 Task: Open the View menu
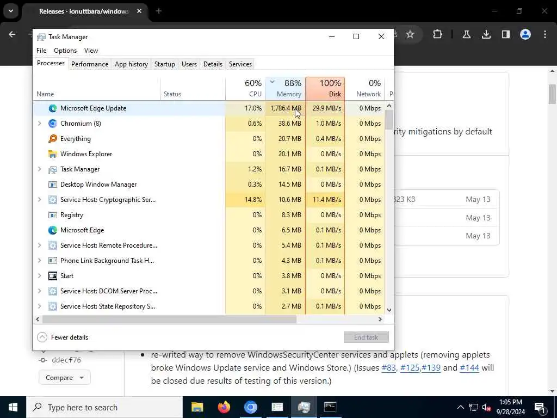[x=91, y=51]
